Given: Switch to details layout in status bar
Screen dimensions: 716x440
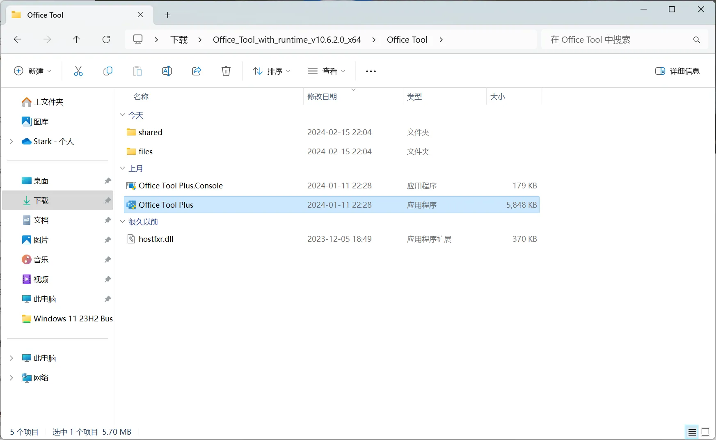Looking at the screenshot, I should [692, 432].
